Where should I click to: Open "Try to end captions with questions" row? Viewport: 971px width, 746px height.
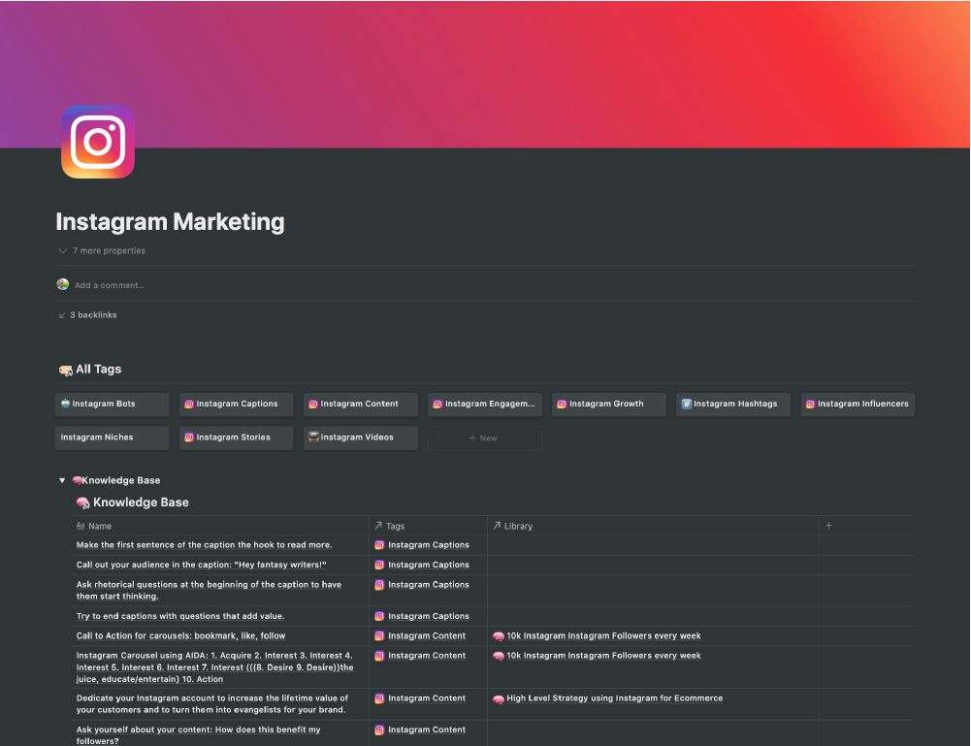pyautogui.click(x=180, y=616)
